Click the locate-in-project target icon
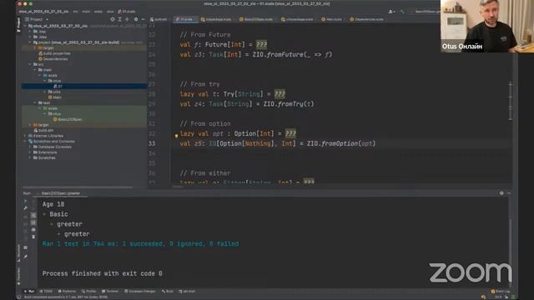 click(x=113, y=19)
